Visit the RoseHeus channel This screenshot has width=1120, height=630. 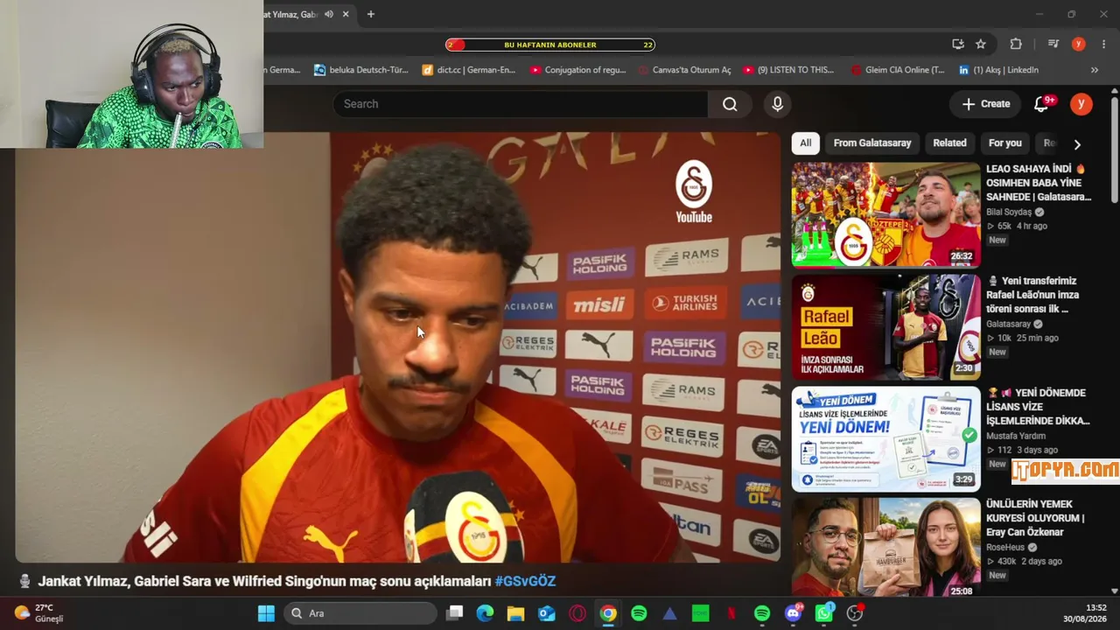coord(1006,547)
